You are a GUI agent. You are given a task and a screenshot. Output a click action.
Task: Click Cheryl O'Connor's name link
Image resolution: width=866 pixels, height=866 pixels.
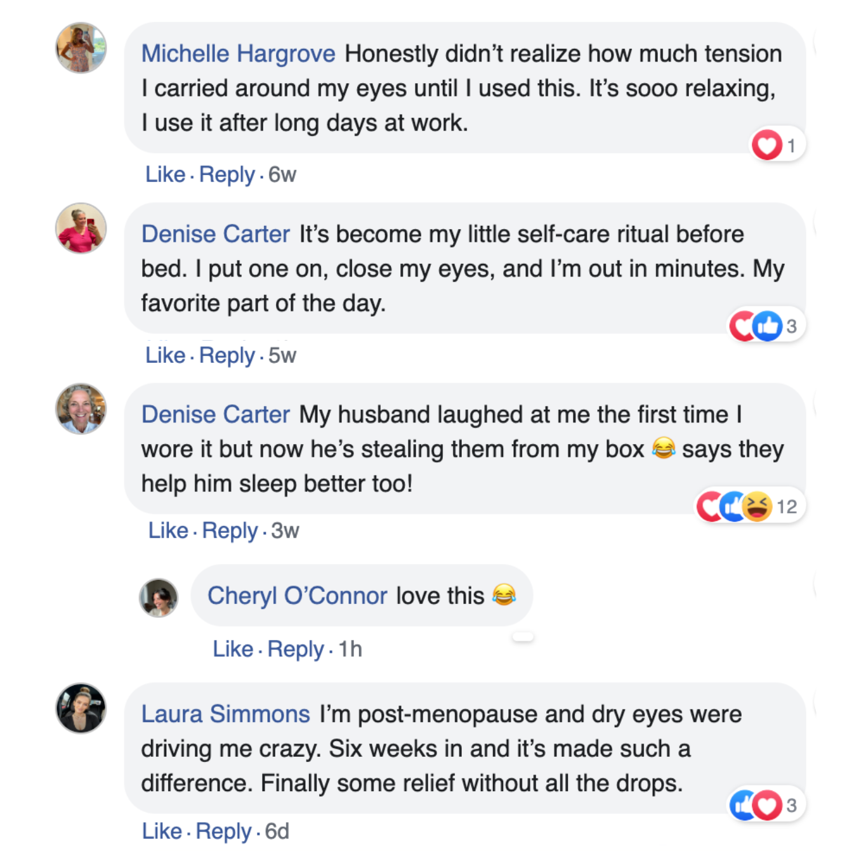click(x=297, y=596)
